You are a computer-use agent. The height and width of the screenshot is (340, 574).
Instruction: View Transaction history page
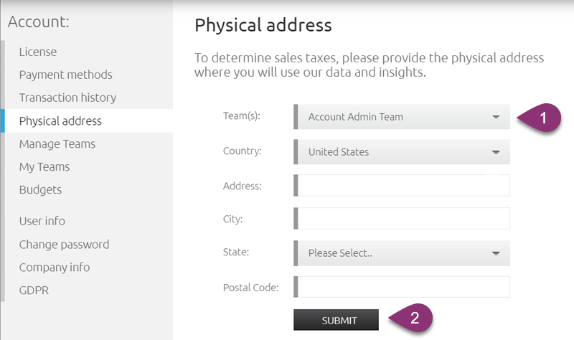(67, 98)
